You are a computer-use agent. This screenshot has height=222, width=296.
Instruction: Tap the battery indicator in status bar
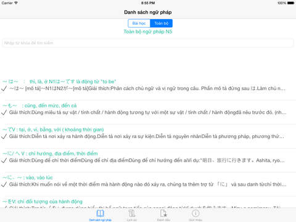pyautogui.click(x=290, y=3)
